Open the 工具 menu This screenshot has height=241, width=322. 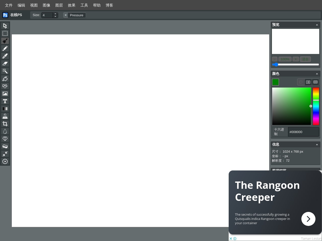[x=84, y=5]
